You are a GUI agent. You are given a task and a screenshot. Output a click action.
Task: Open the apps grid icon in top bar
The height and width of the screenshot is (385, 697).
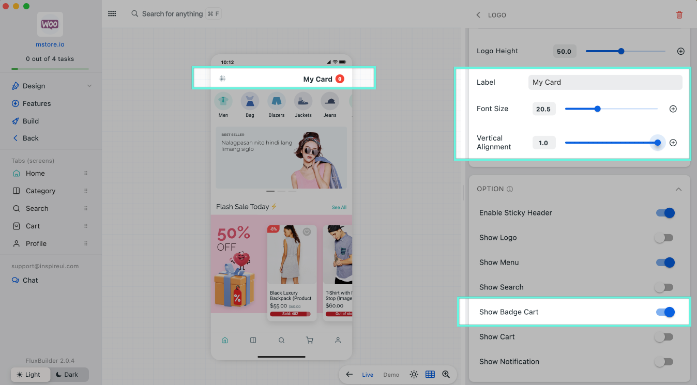[x=112, y=14]
